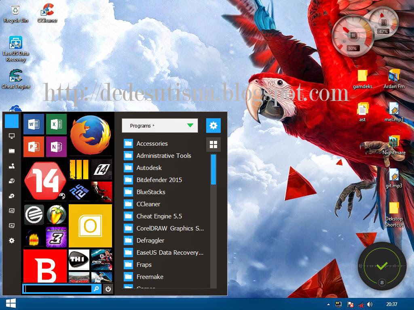Open the red Bitdefender B tile
Screen dimensions: 414x310
tap(45, 266)
